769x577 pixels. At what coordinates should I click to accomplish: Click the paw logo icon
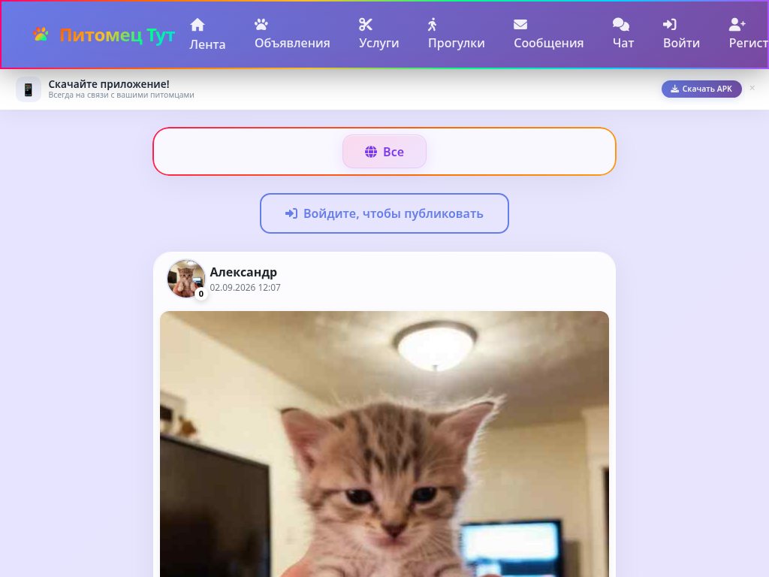coord(41,35)
